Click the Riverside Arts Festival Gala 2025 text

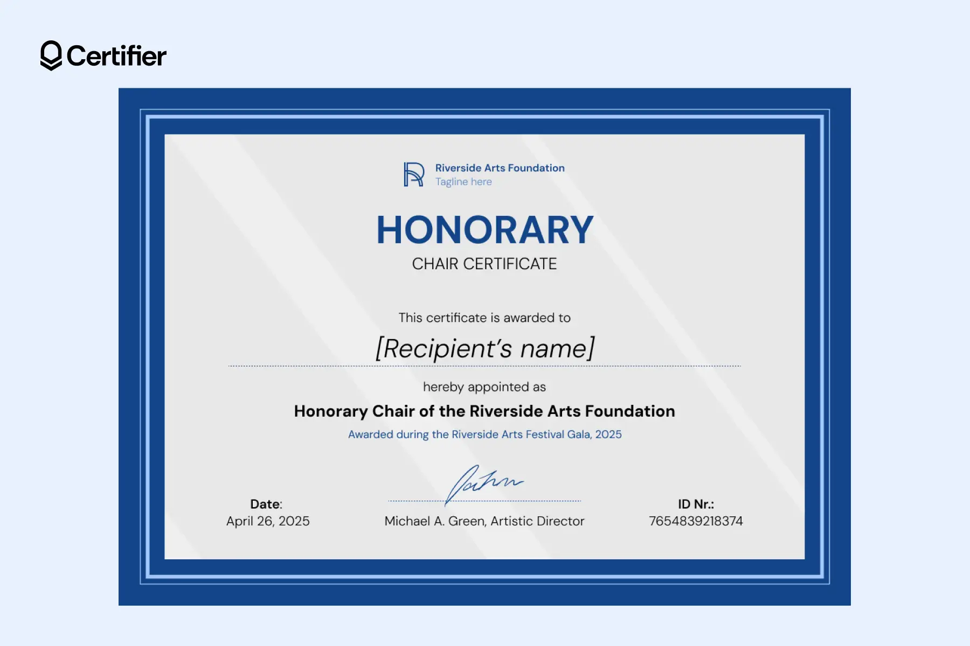pyautogui.click(x=484, y=434)
